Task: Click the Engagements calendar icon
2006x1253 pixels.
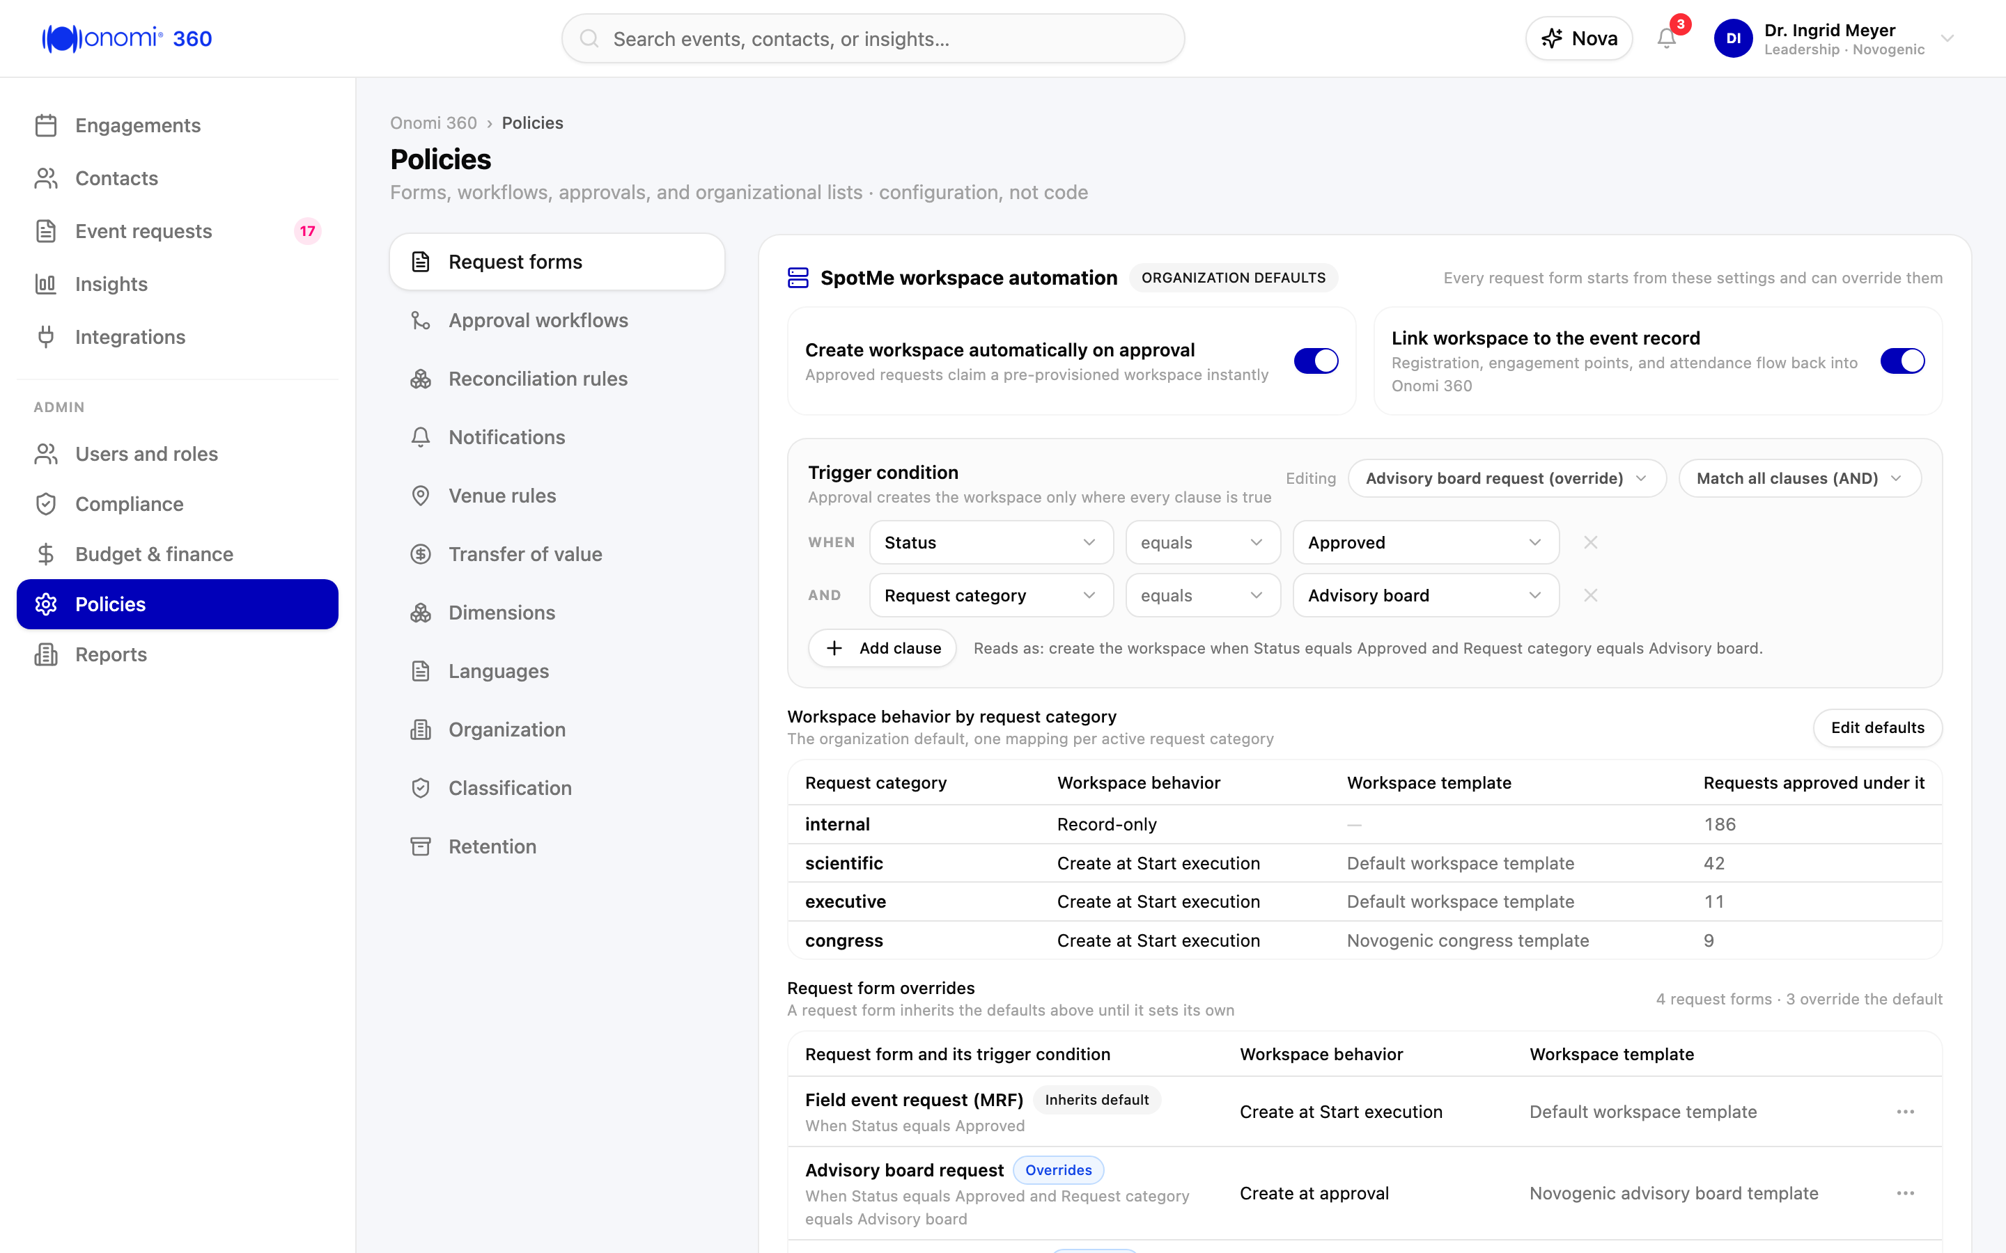Action: pos(45,125)
